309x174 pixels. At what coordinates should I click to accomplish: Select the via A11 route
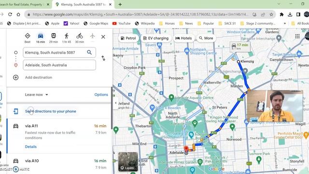59,136
